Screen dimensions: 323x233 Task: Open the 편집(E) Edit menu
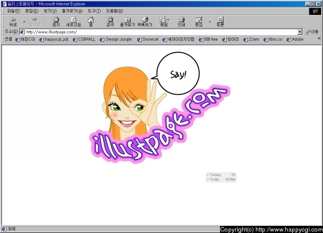tap(32, 11)
